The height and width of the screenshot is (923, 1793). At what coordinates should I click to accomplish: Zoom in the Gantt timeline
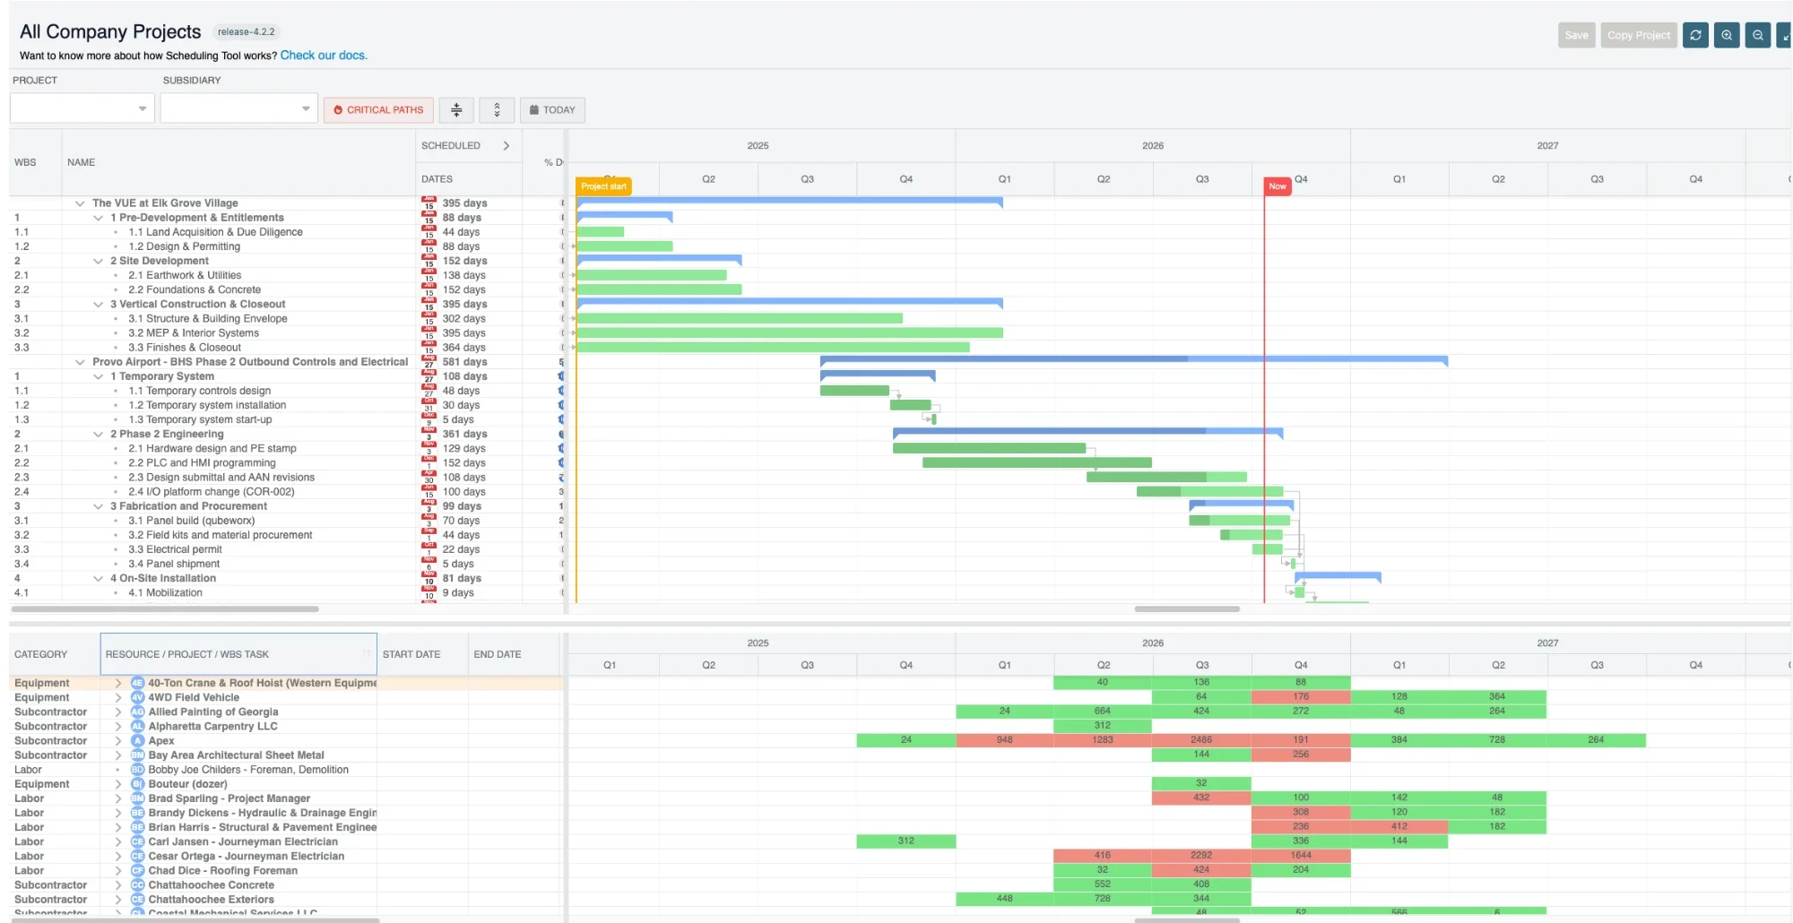[x=1727, y=35]
